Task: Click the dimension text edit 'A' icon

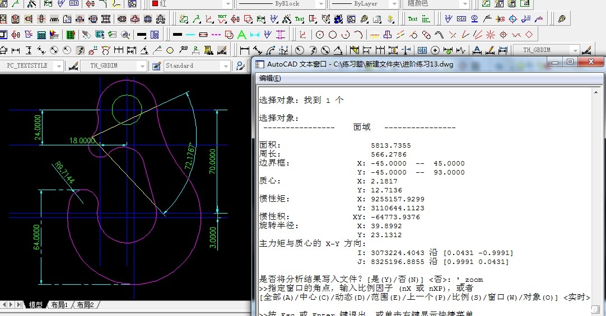Action: click(x=477, y=50)
